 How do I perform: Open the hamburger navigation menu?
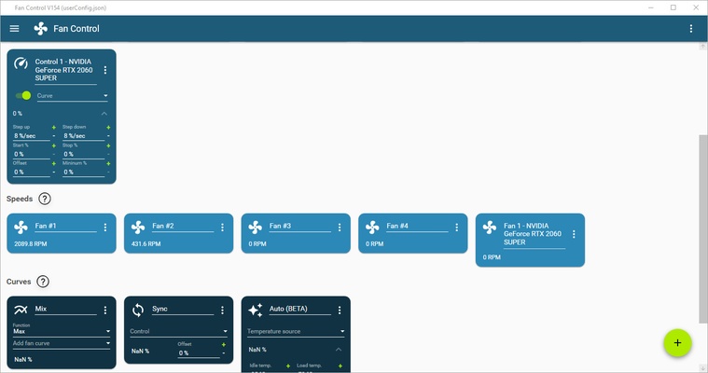[x=14, y=29]
